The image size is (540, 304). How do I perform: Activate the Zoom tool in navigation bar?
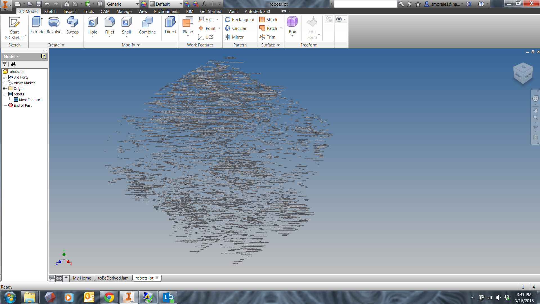coord(535,117)
